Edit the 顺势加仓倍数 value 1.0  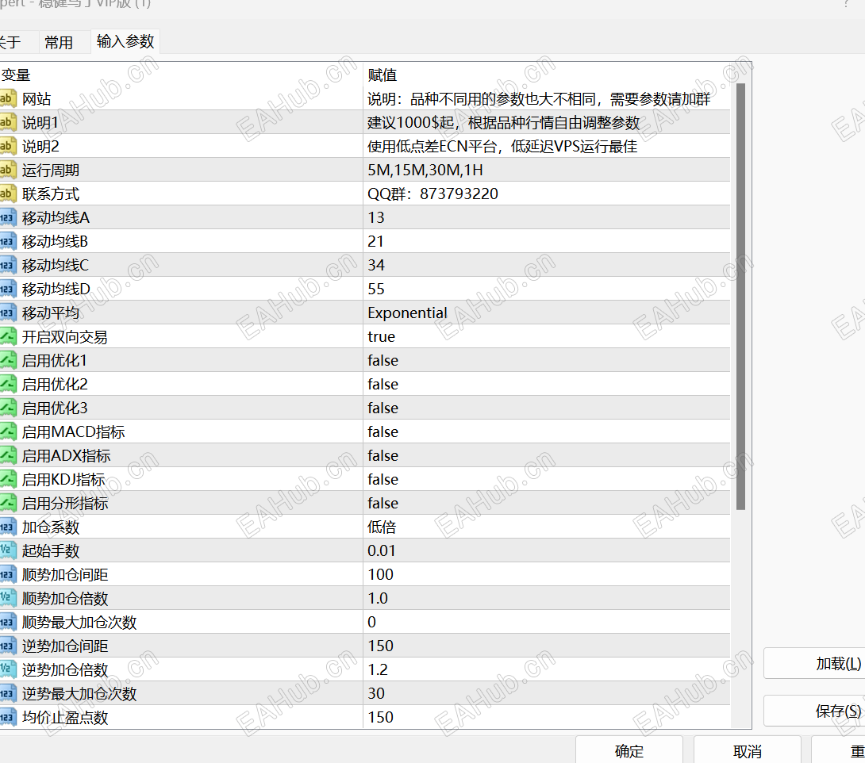pos(546,598)
